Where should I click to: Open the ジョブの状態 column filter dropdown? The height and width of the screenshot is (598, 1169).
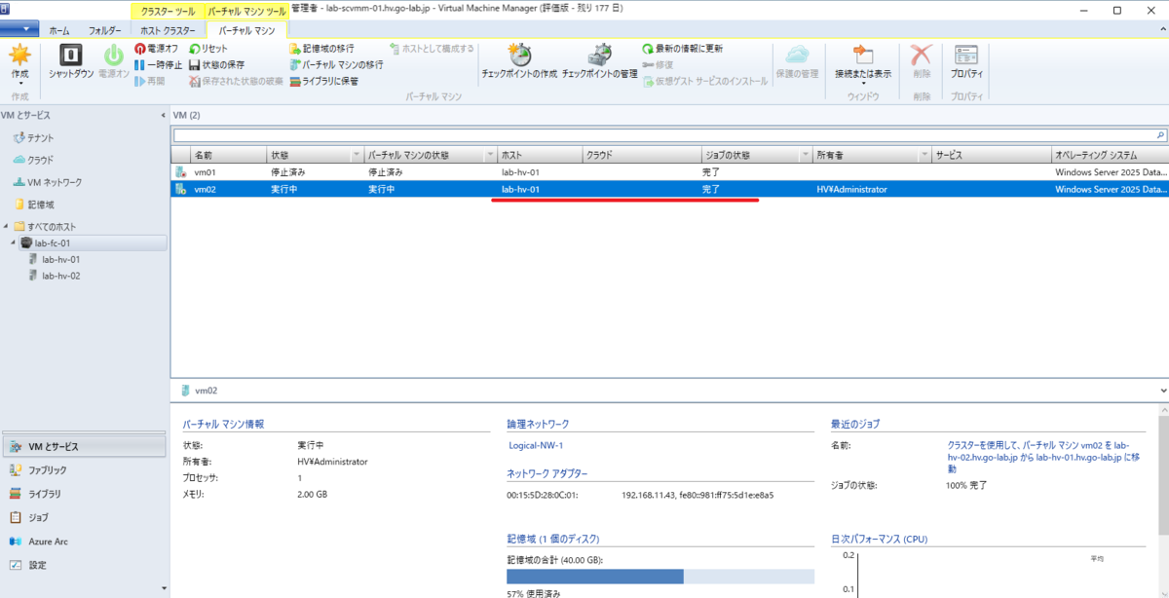pyautogui.click(x=806, y=155)
